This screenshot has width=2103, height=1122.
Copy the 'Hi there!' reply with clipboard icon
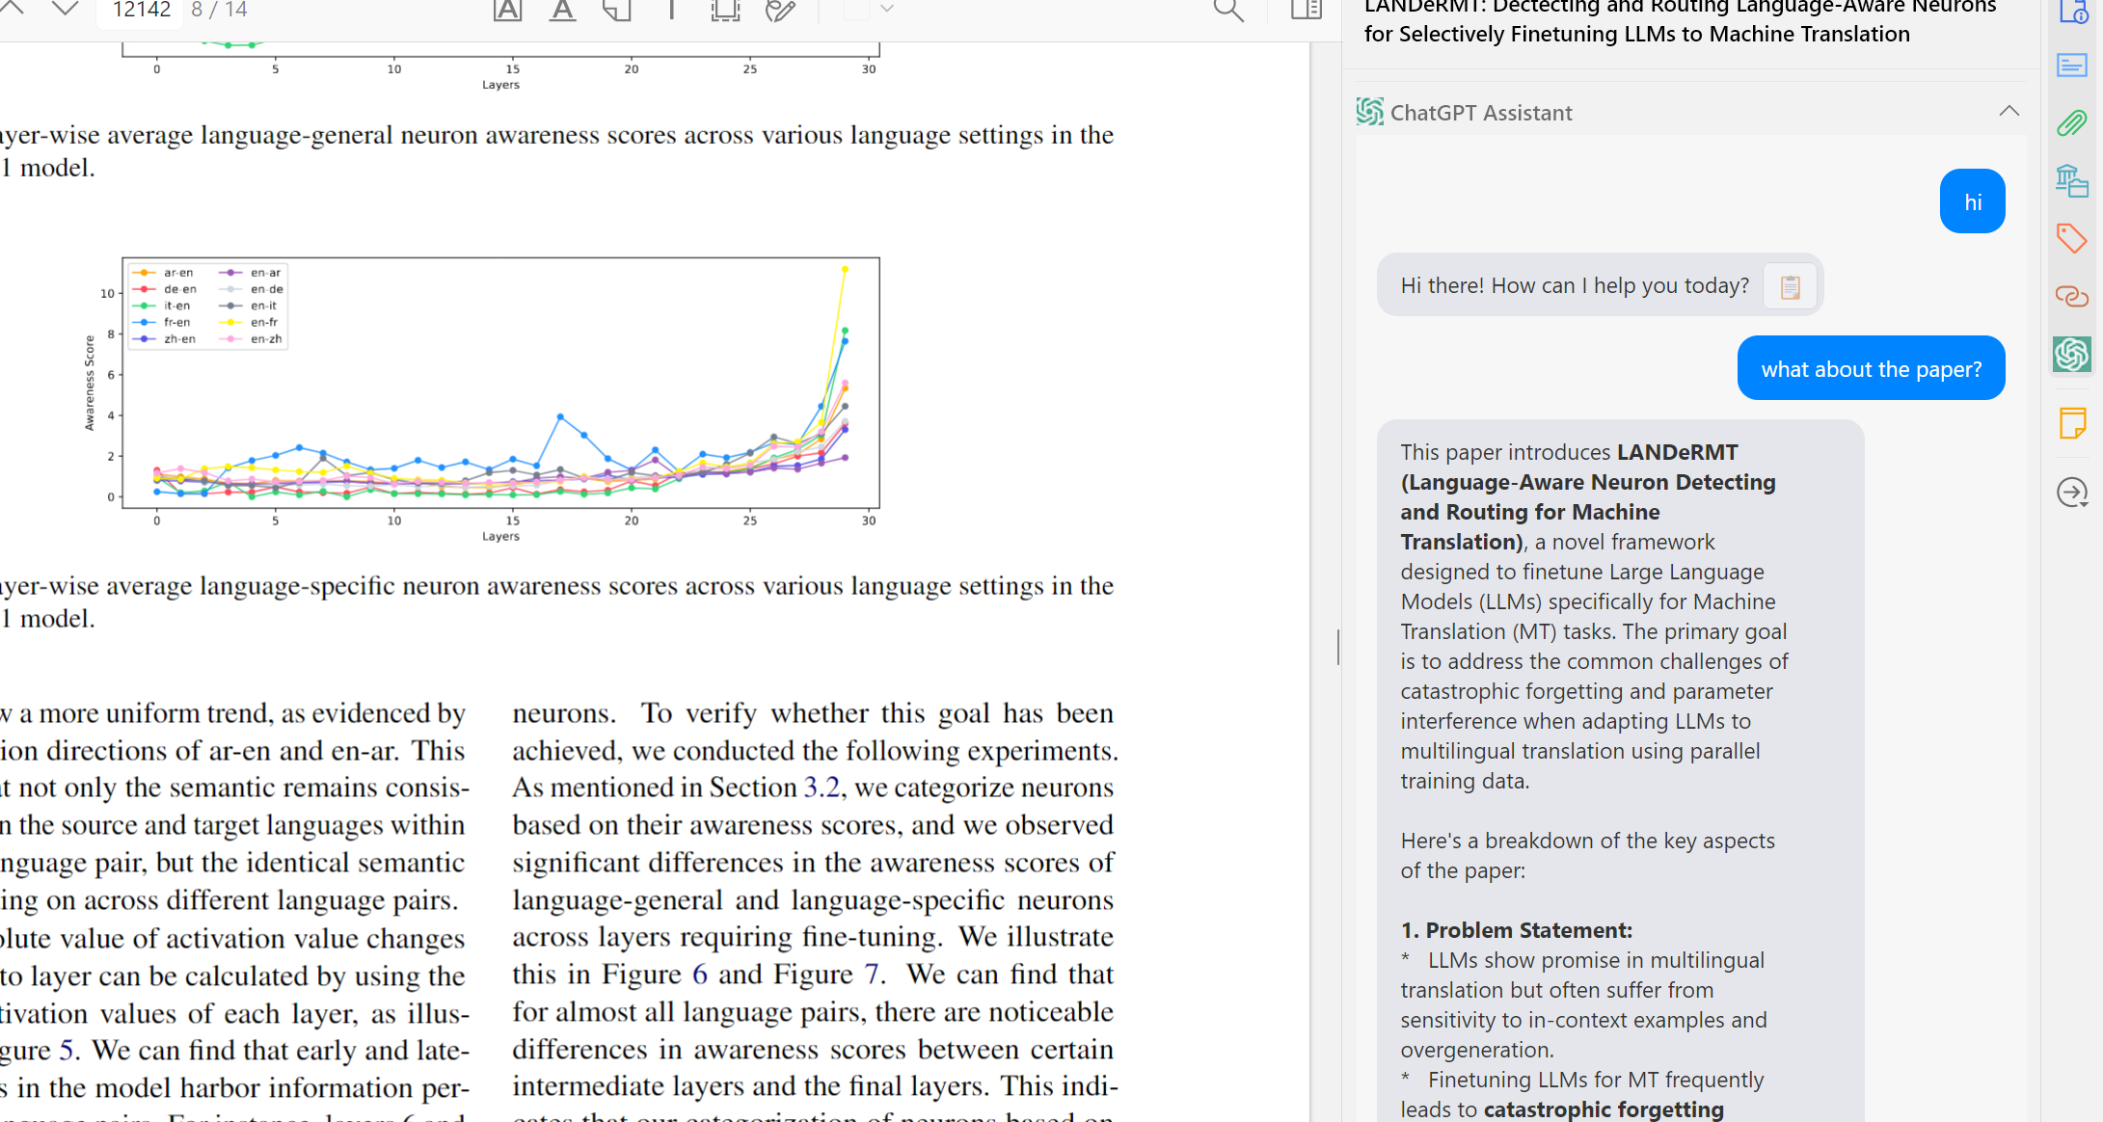[x=1791, y=286]
